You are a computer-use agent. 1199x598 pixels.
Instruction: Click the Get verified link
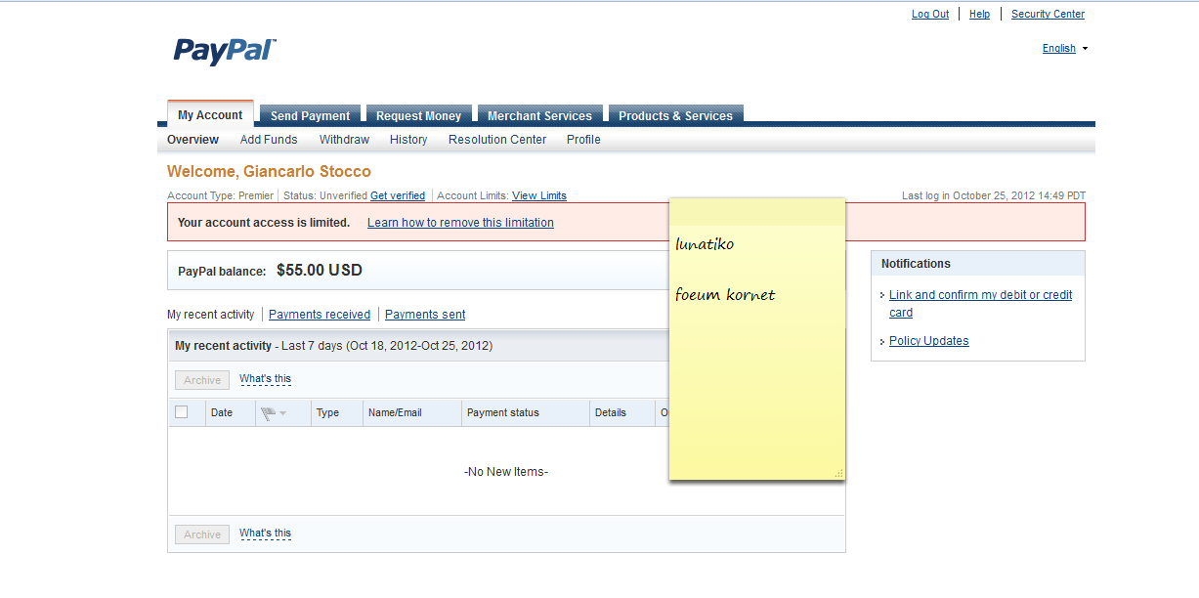398,195
